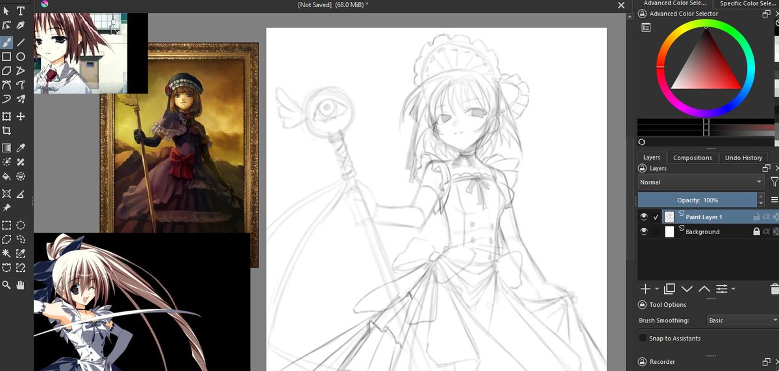The height and width of the screenshot is (371, 779).
Task: Select the Crop tool
Action: pos(6,131)
